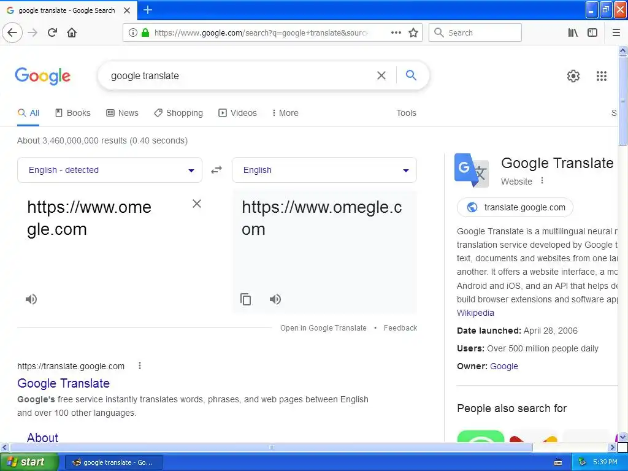Select the All results tab

pyautogui.click(x=28, y=113)
